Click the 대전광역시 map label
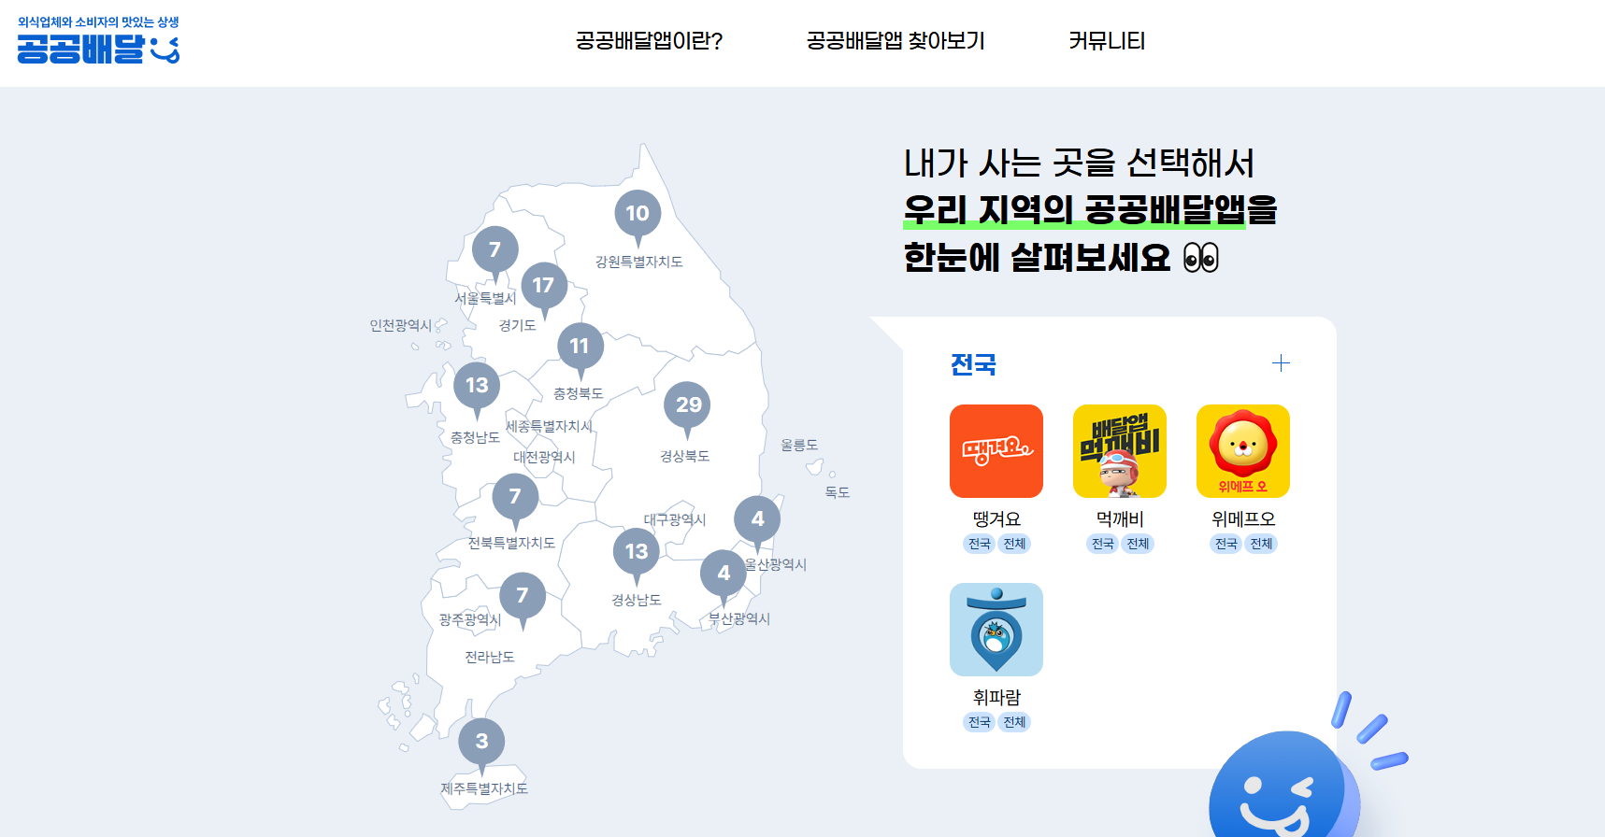This screenshot has width=1605, height=837. pyautogui.click(x=544, y=457)
